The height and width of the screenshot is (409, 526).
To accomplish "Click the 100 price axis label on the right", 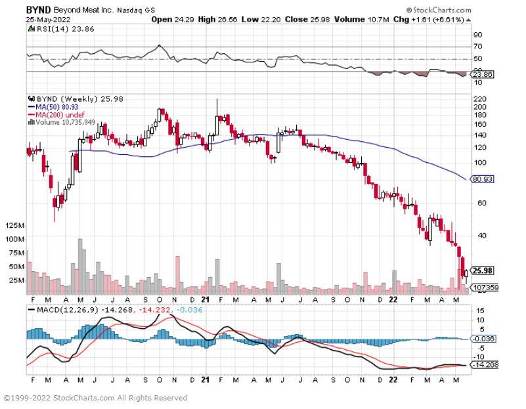I will click(x=480, y=163).
